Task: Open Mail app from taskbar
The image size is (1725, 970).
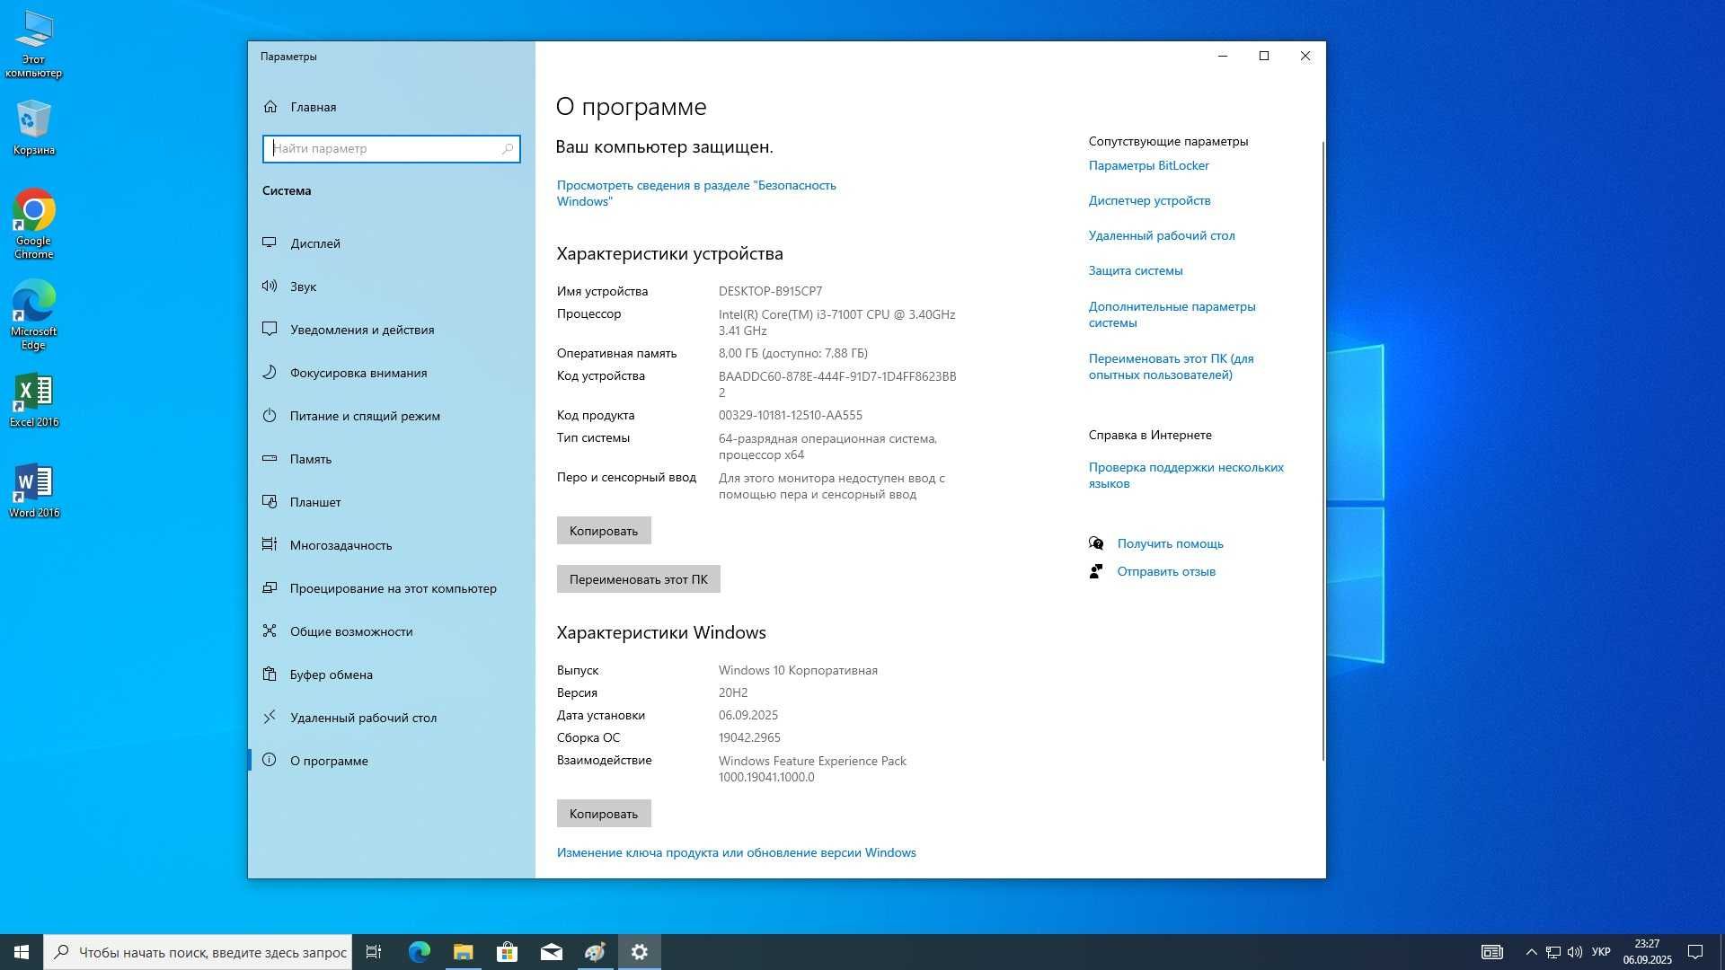Action: (551, 952)
